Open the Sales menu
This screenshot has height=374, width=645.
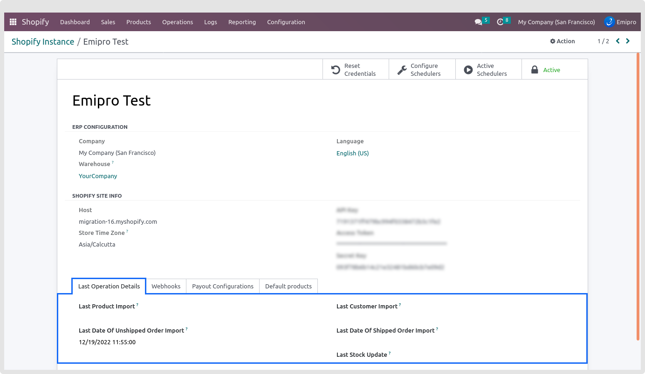[x=108, y=22]
